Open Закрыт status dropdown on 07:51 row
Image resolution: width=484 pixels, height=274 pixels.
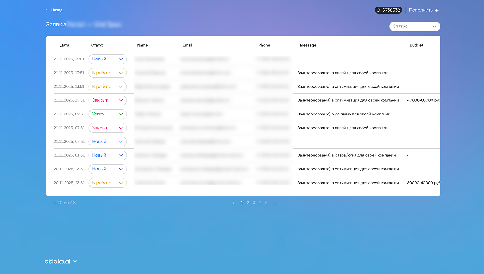108,128
